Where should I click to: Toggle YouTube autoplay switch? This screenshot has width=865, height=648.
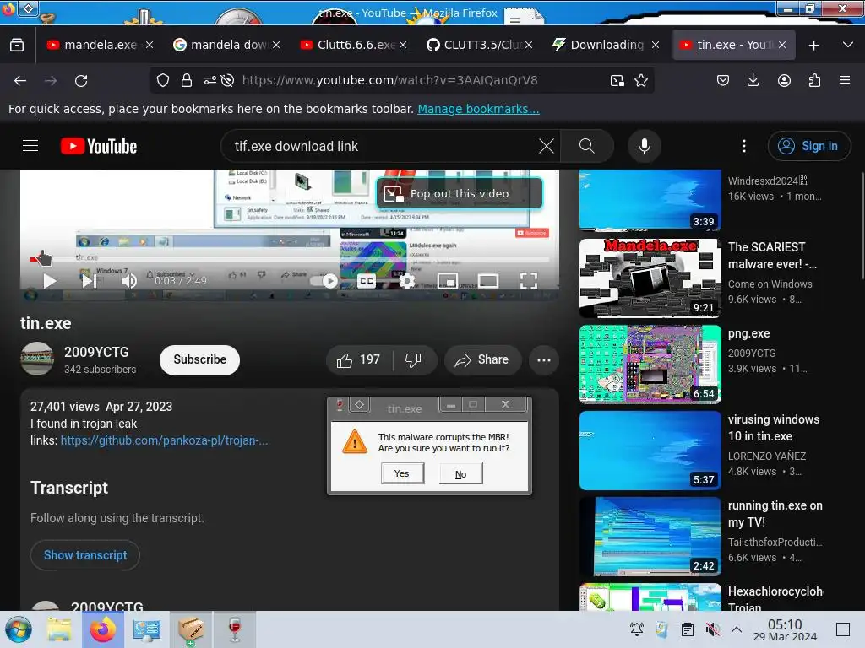324,281
